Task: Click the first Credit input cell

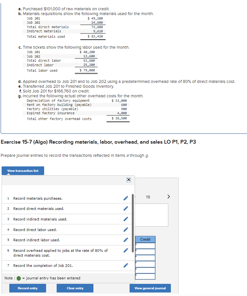Action: coord(145,246)
